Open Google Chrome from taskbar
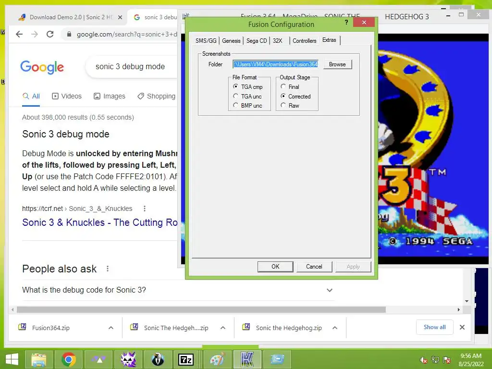 pyautogui.click(x=68, y=359)
